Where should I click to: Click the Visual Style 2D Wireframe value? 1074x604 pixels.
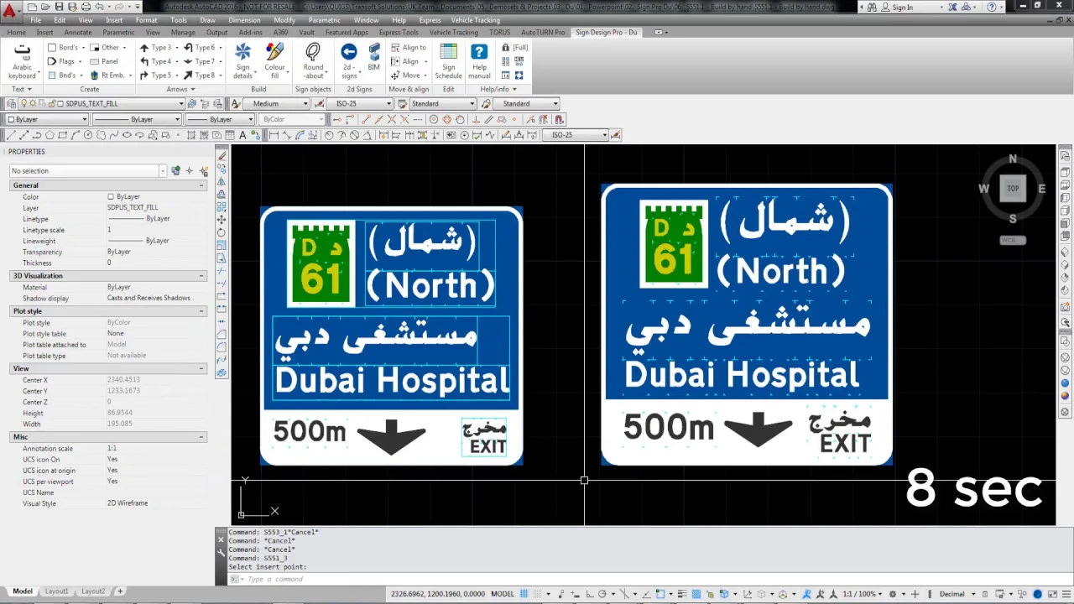[x=128, y=503]
